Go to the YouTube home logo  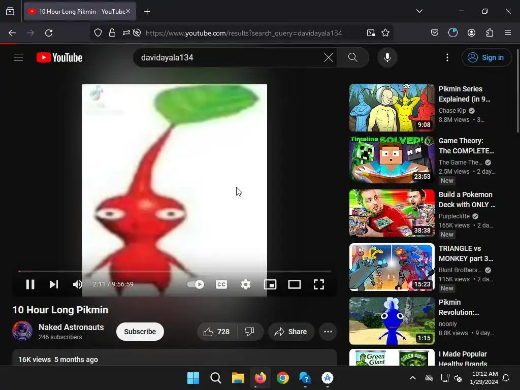coord(59,57)
